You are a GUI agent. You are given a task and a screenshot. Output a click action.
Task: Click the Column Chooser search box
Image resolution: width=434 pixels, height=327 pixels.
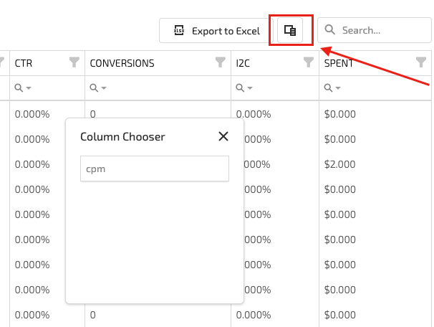154,169
